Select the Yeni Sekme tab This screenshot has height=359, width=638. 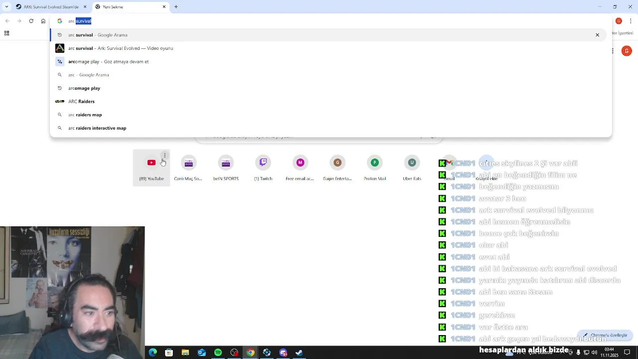coord(130,7)
